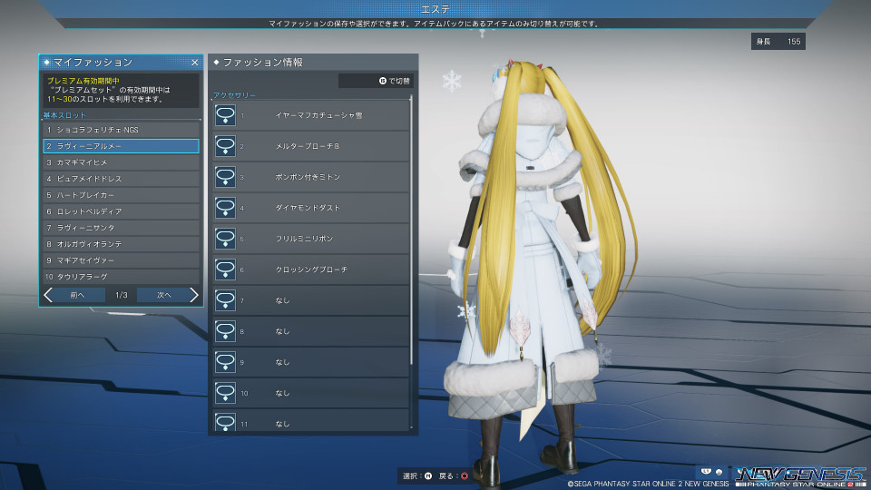Select slot 4 ピュアメイドドレス
This screenshot has width=871, height=490.
pos(121,179)
